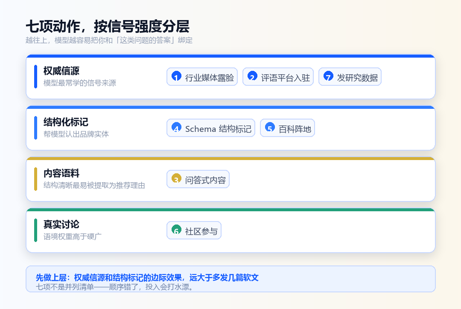Click the subtitle line starting 越往上，模型越容易
The width and height of the screenshot is (461, 309).
[x=109, y=40]
